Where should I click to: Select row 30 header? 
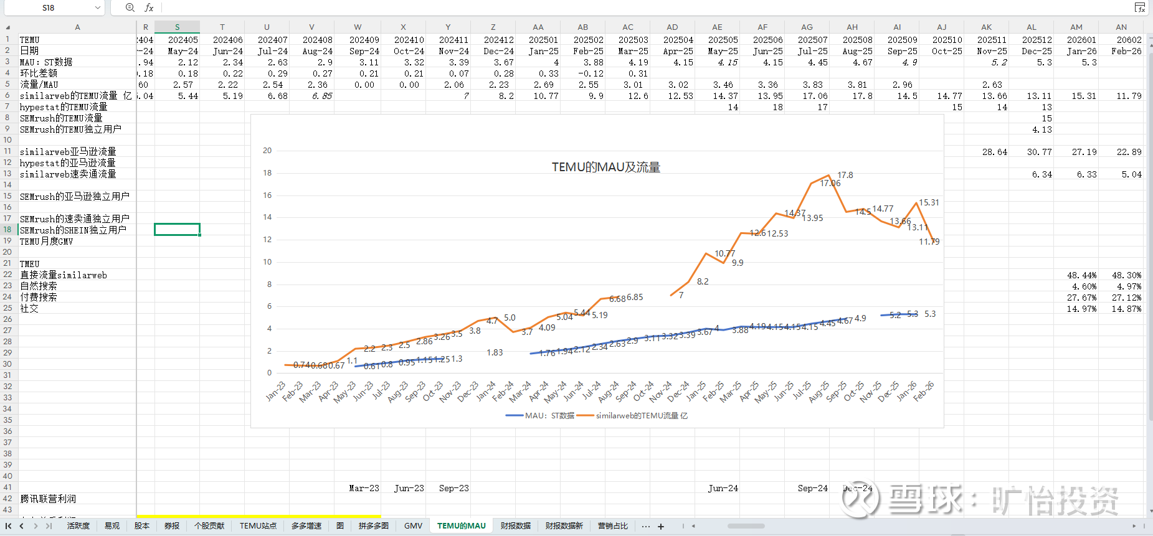point(8,364)
